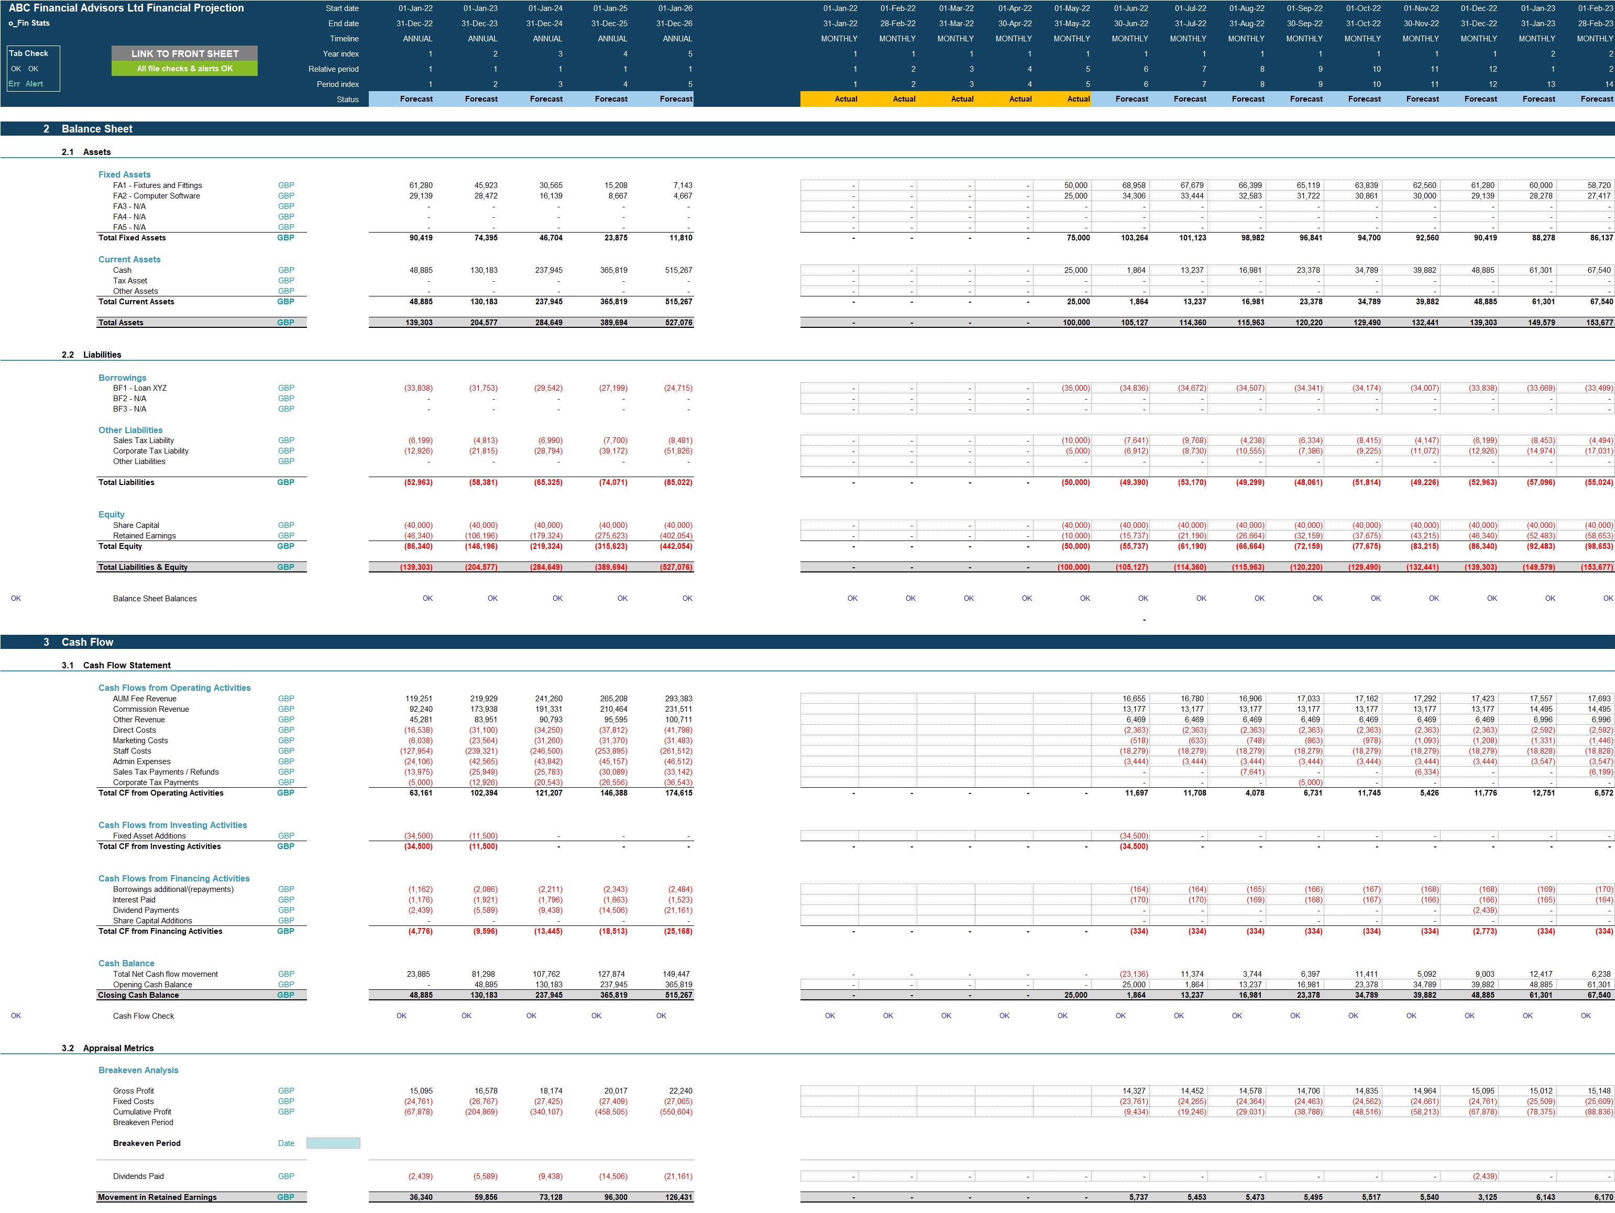Click the Breakeven Period date input cell
Screen dimensions: 1615x1213
(x=333, y=1143)
